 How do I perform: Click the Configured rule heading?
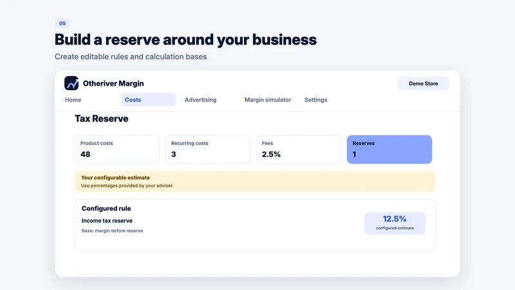106,208
